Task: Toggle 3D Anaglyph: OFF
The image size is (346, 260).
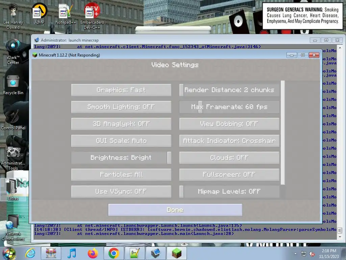Action: tap(121, 124)
